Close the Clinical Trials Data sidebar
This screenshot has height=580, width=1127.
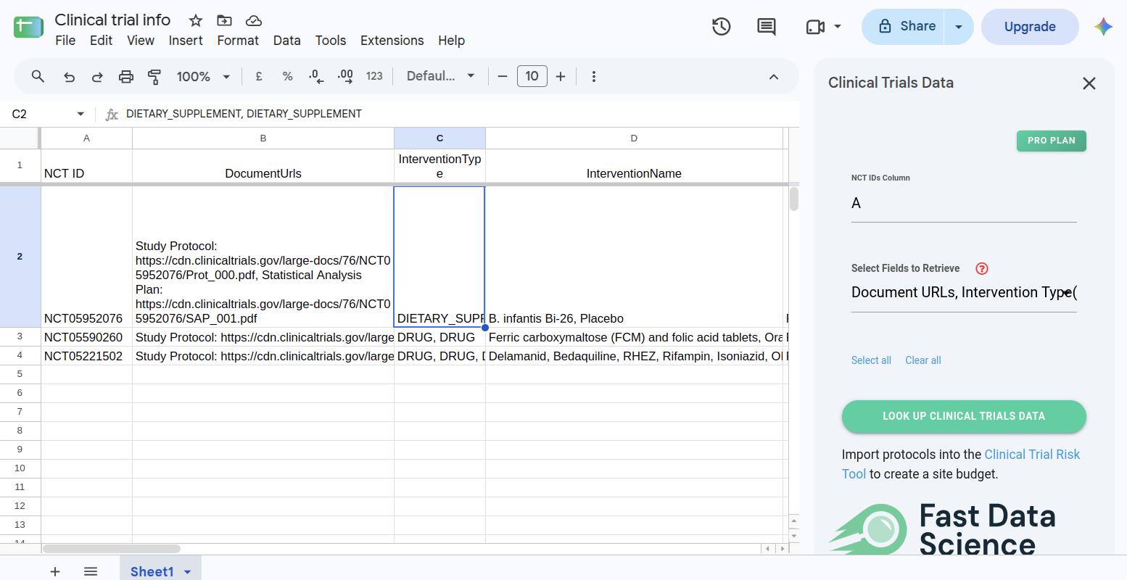tap(1089, 83)
